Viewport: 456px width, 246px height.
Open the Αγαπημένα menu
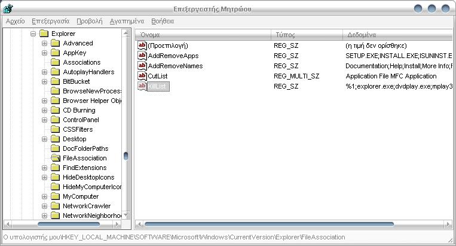(x=127, y=22)
